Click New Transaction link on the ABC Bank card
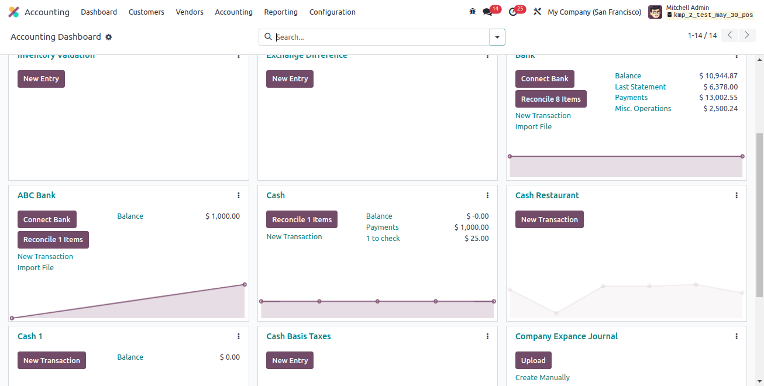The image size is (764, 386). 45,257
